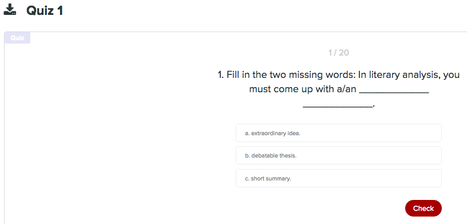The image size is (467, 224).
Task: Select the 'extraordinary idea' answer box
Action: point(339,133)
